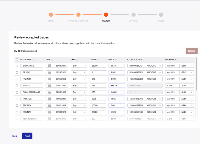
Task: Click the Back link
Action: (14, 136)
